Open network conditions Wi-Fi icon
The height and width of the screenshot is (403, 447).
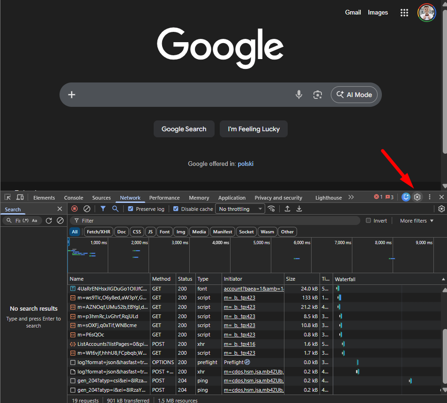coord(271,209)
